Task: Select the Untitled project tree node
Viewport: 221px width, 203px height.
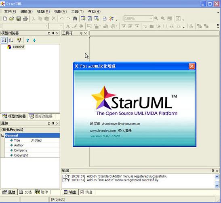Action: pyautogui.click(x=19, y=47)
